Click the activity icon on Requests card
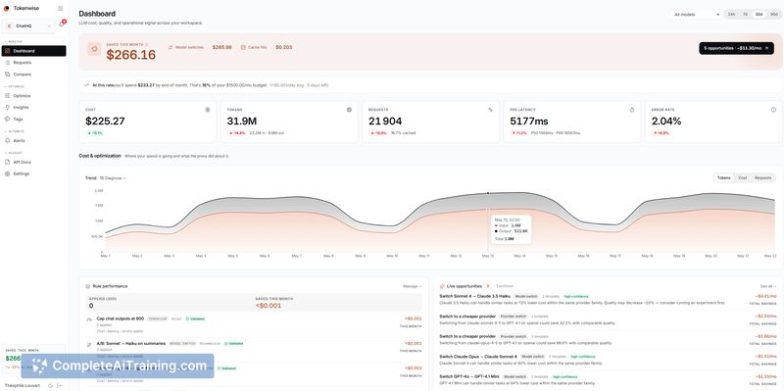The image size is (784, 391). 491,110
